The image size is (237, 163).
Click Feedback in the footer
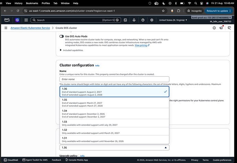click(x=56, y=160)
